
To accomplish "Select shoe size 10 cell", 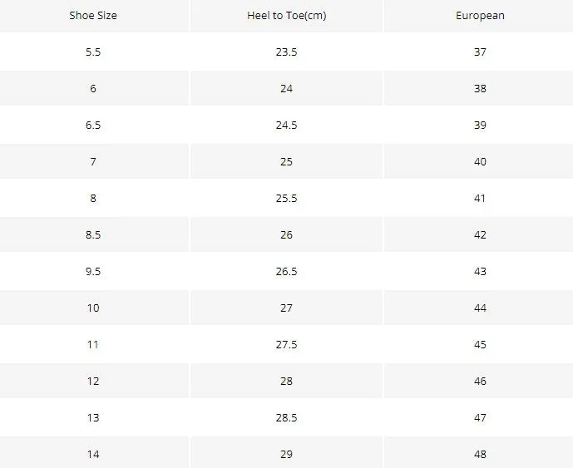I will coord(93,308).
